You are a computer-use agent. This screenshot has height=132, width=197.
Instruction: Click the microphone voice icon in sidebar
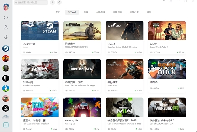tap(6, 37)
